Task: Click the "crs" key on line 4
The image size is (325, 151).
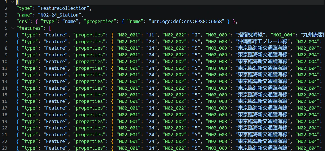Action: (x=23, y=22)
